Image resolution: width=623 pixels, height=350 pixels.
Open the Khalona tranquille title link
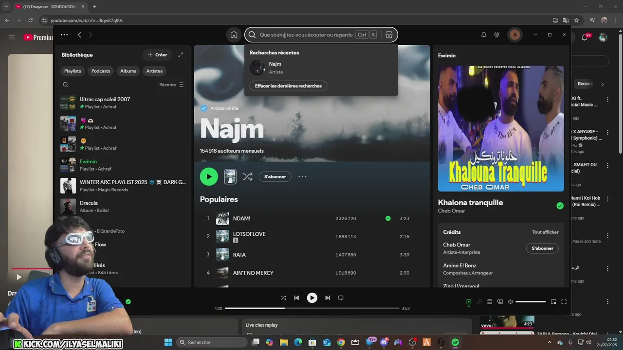(470, 202)
